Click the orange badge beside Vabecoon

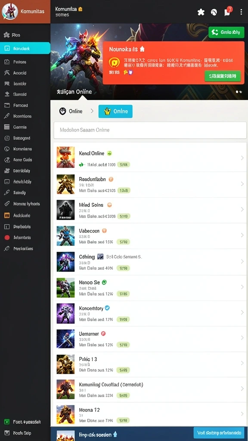[x=104, y=231]
